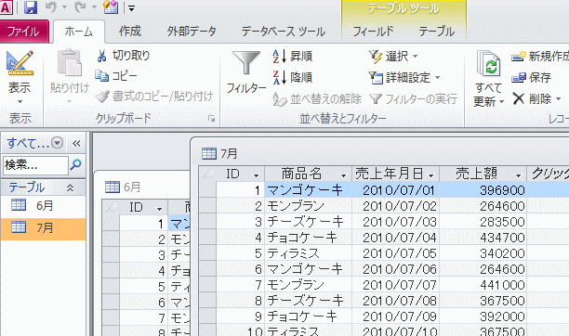Switch to the ホーム ribbon tab
This screenshot has width=569, height=336.
[x=79, y=32]
